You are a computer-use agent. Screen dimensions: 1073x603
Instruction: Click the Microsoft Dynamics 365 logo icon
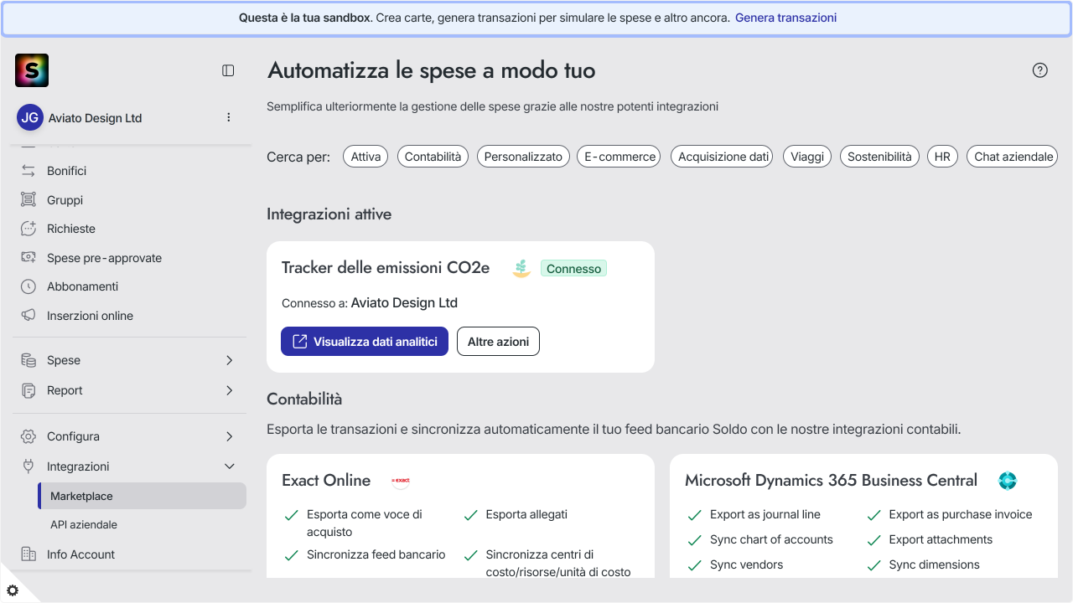pos(1008,481)
